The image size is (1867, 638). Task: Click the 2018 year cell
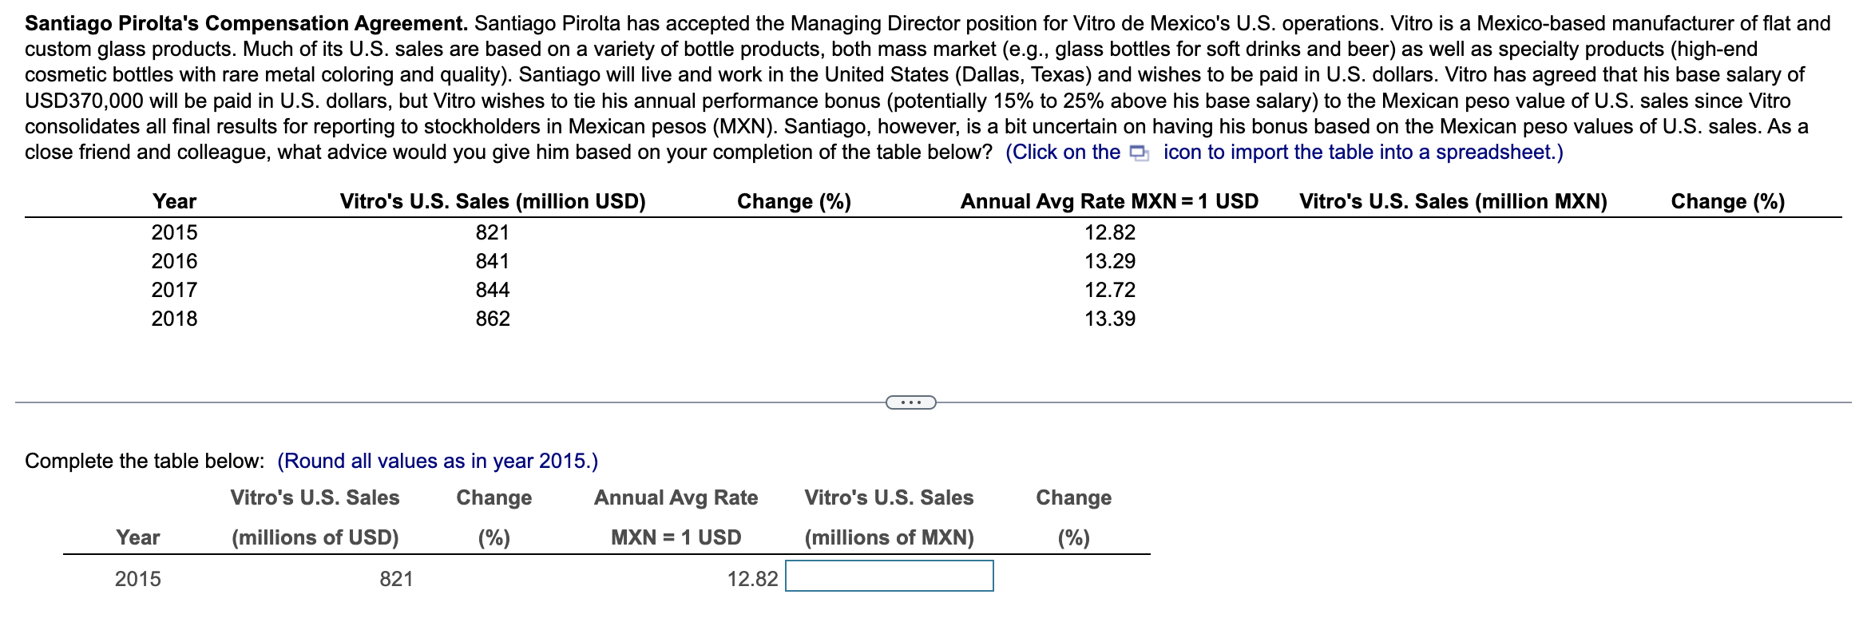(174, 319)
